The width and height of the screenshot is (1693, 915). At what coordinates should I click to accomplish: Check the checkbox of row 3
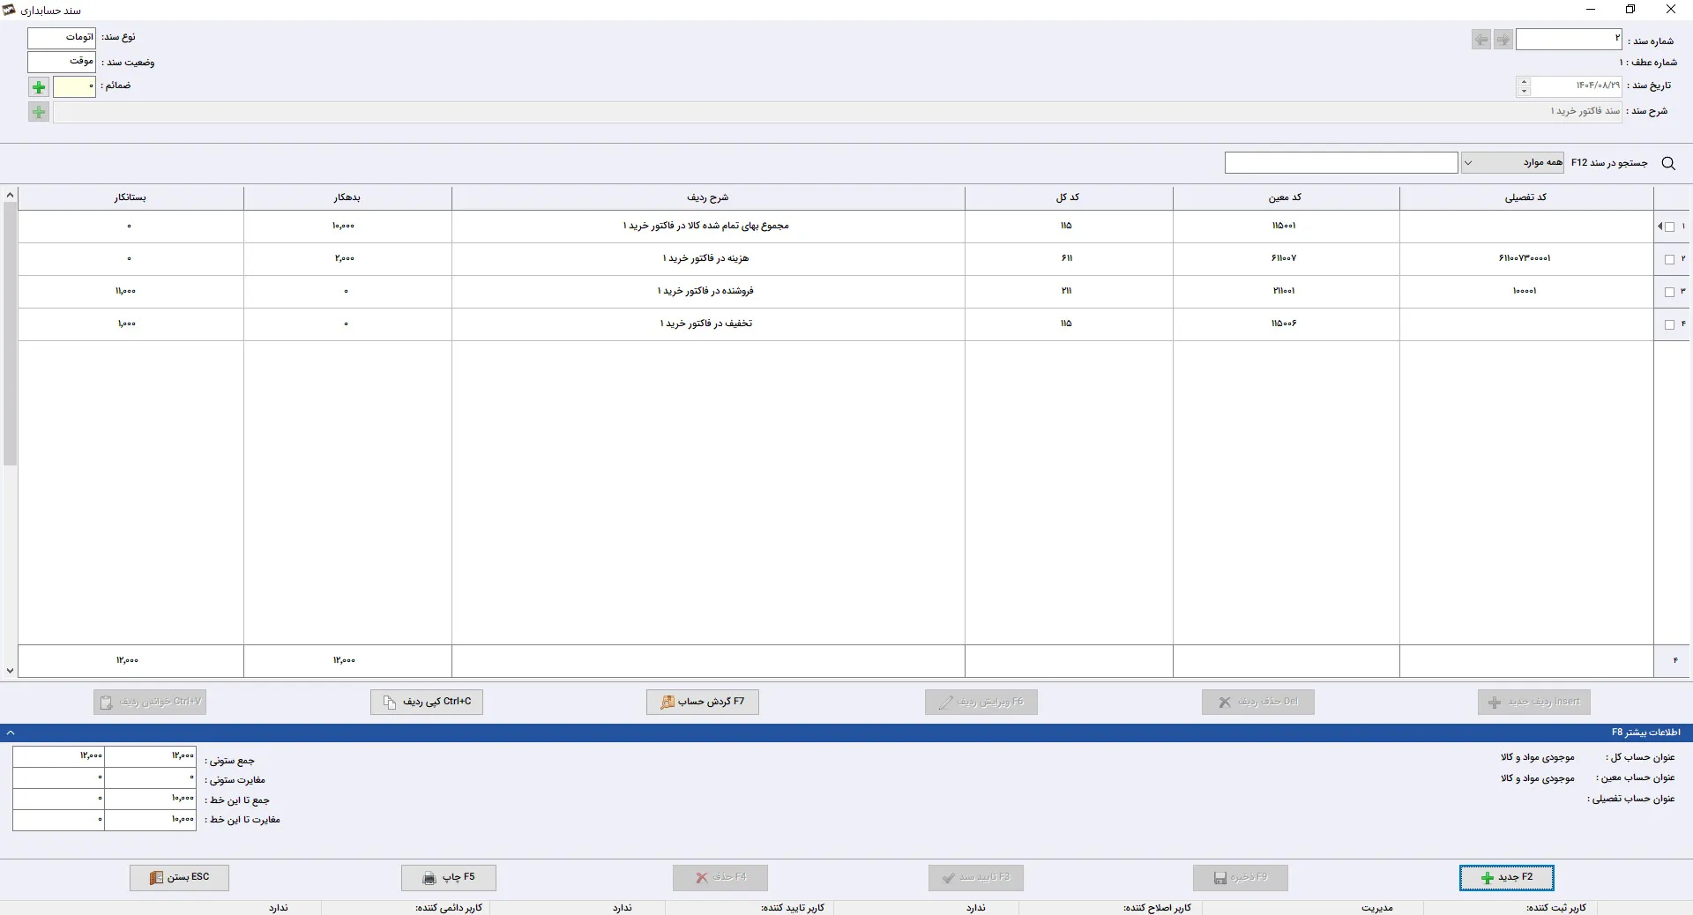pyautogui.click(x=1669, y=292)
